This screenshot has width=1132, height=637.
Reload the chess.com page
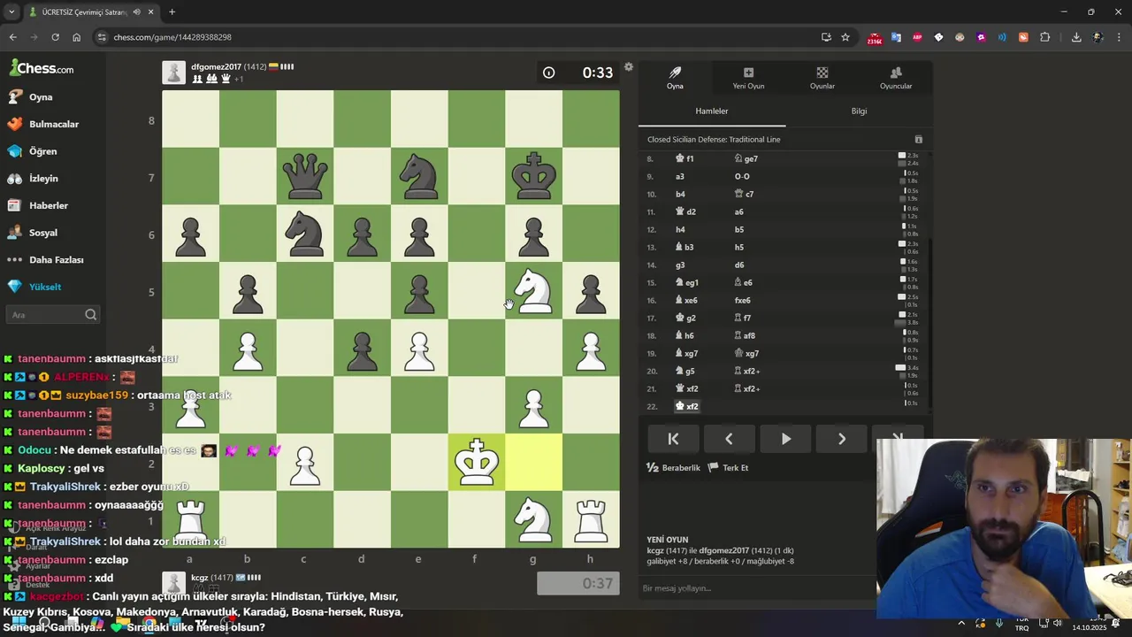pos(55,37)
